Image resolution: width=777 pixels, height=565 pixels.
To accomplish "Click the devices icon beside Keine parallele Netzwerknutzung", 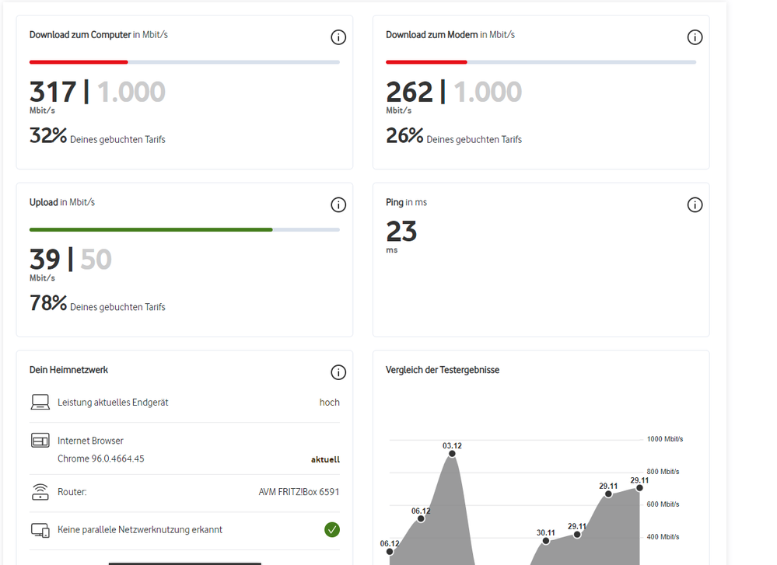I will (40, 530).
